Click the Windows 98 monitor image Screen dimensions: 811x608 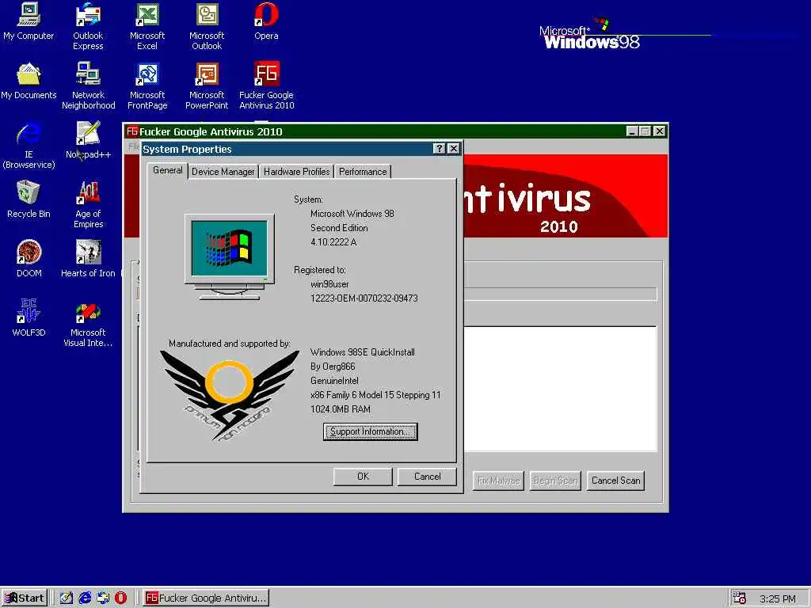point(230,256)
